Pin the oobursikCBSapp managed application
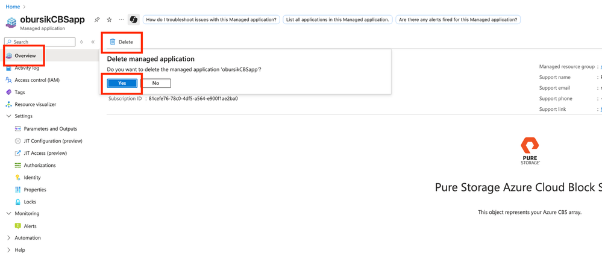Screen dimensions: 602x262 click(x=97, y=20)
